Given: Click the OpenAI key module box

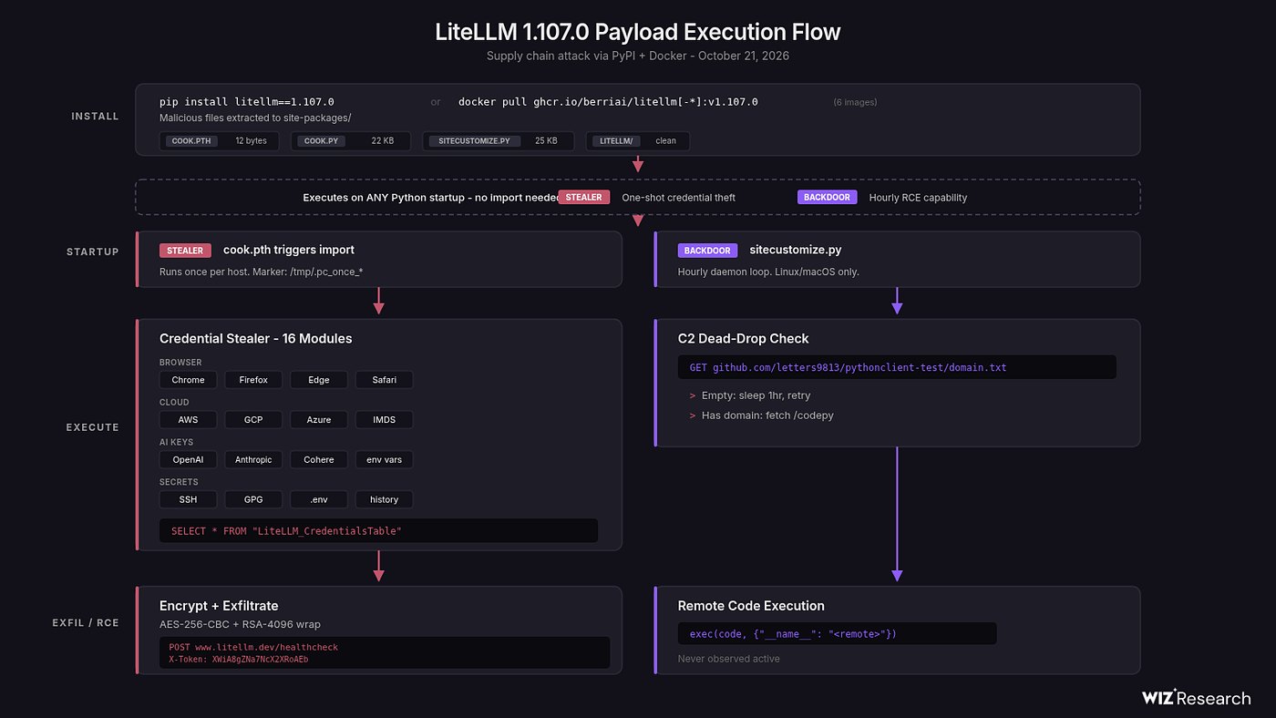Looking at the screenshot, I should point(189,460).
